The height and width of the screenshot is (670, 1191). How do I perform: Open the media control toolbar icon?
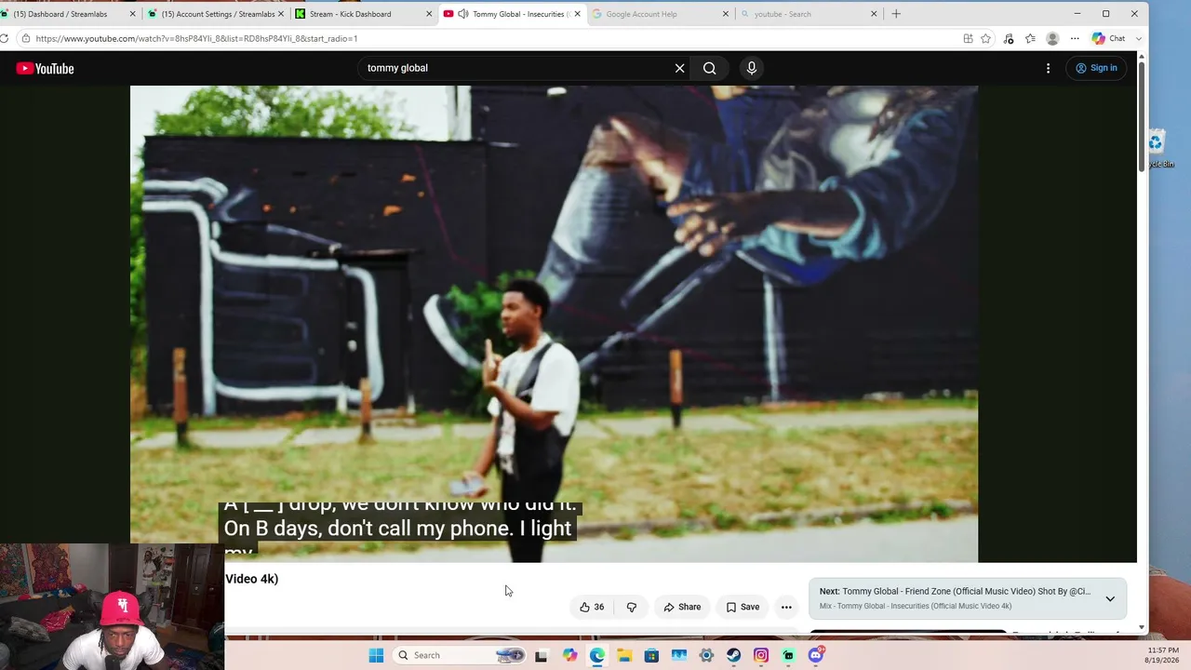pyautogui.click(x=1009, y=38)
